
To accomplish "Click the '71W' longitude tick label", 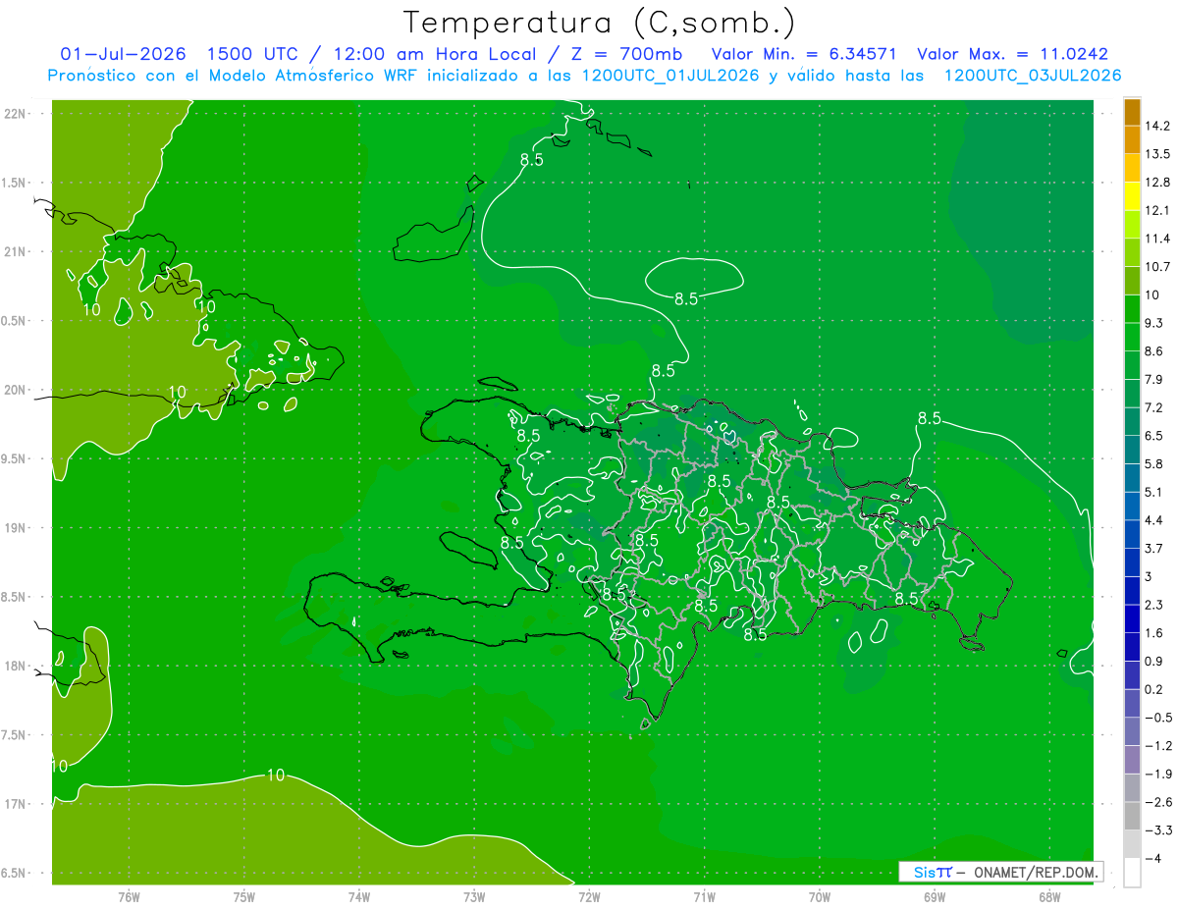I will pos(704,897).
